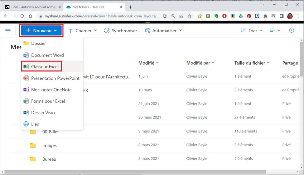Click the scroll down arrow
Viewport: 304px width, 175px height.
point(302,168)
